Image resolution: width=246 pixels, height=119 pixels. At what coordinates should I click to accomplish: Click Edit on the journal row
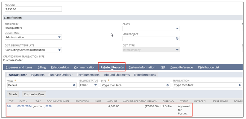point(9,106)
